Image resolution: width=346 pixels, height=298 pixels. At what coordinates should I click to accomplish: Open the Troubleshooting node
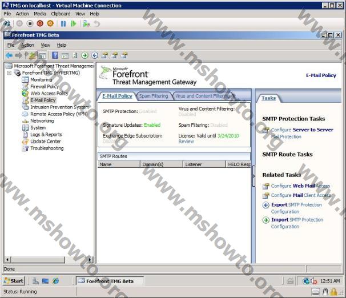pos(47,148)
